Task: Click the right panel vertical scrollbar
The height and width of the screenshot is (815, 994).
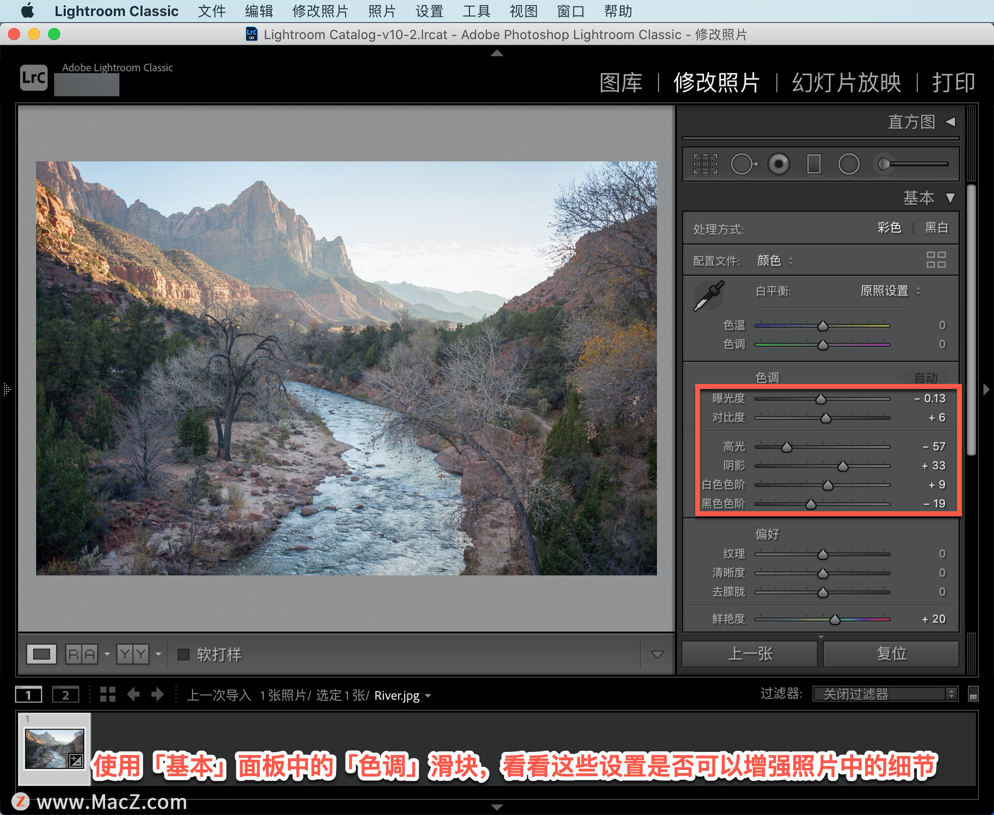Action: coord(972,320)
